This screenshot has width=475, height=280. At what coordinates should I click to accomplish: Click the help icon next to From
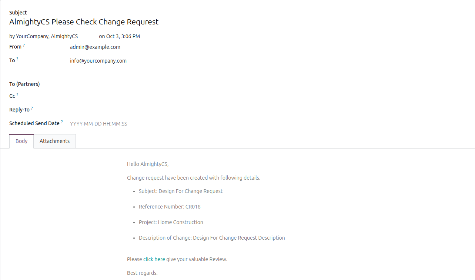(x=24, y=45)
